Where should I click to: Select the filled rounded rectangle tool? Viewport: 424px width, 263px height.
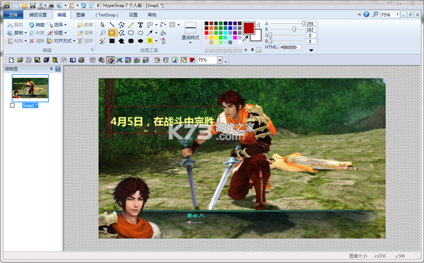point(131,41)
